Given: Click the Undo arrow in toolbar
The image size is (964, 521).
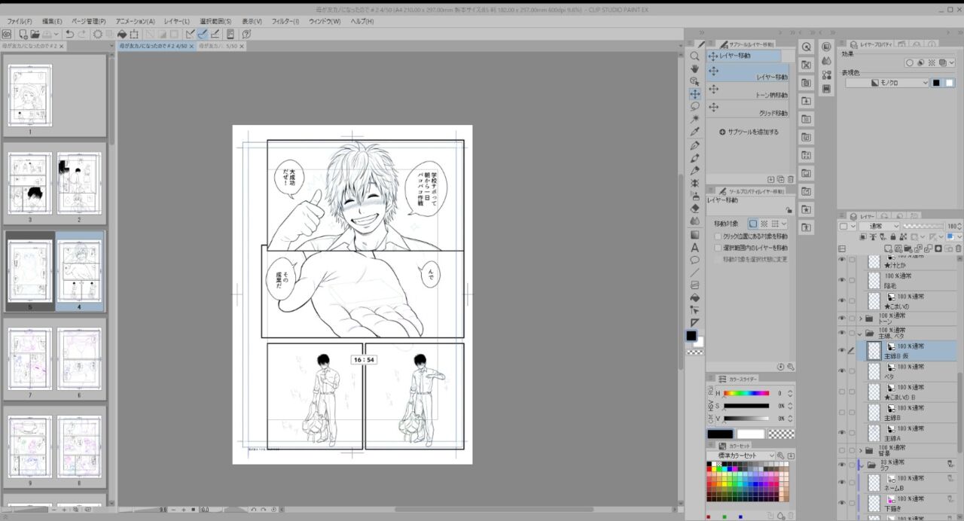Looking at the screenshot, I should coord(69,34).
